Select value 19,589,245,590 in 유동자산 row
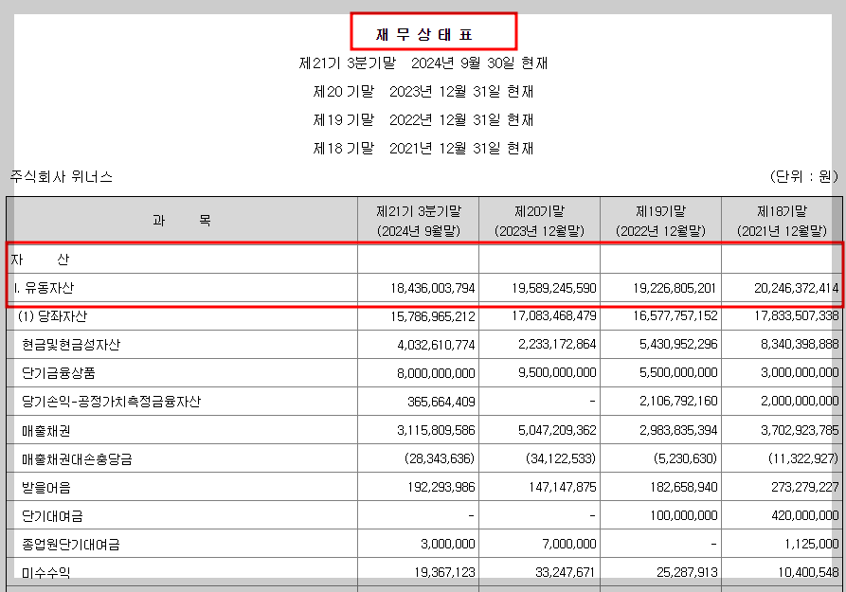The height and width of the screenshot is (592, 846). pos(554,288)
